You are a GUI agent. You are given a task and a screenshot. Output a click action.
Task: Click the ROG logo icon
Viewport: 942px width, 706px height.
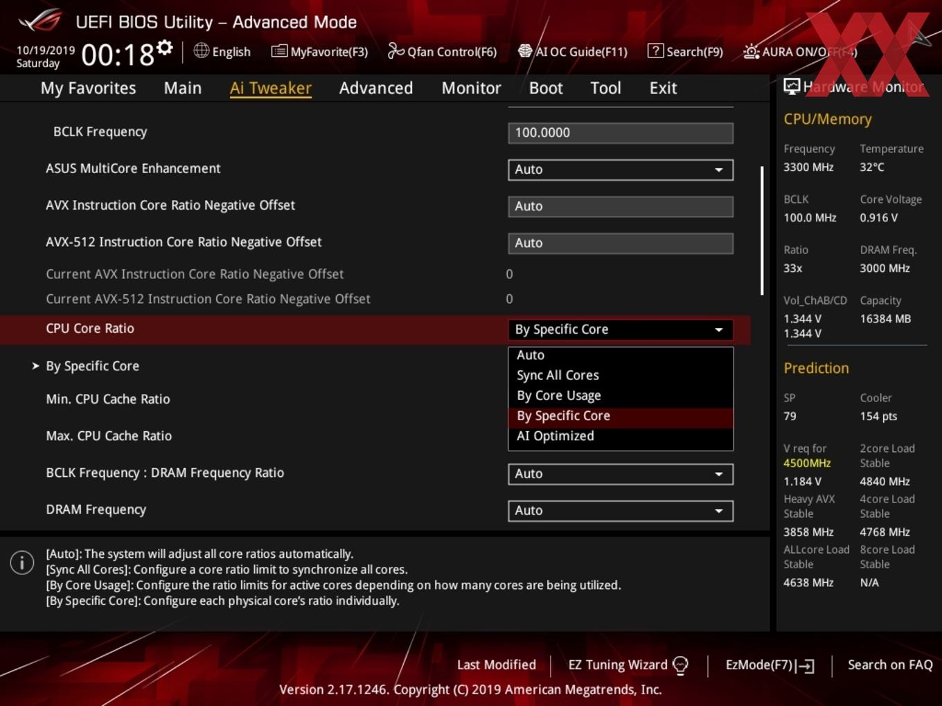[x=41, y=20]
